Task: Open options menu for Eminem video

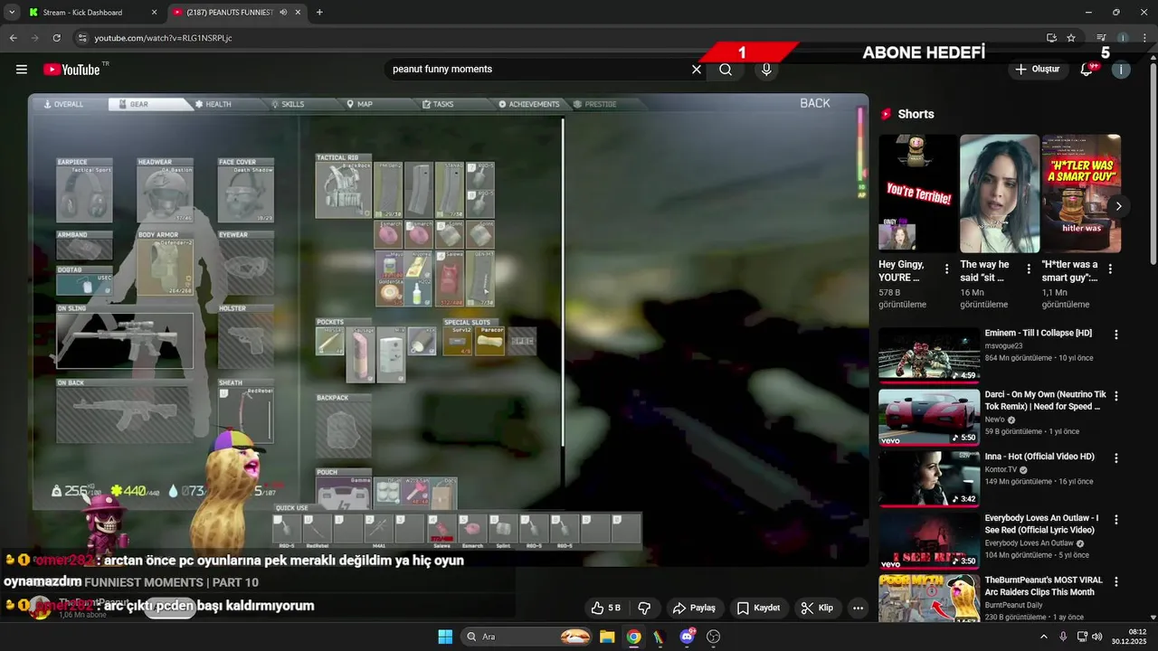Action: pos(1115,335)
